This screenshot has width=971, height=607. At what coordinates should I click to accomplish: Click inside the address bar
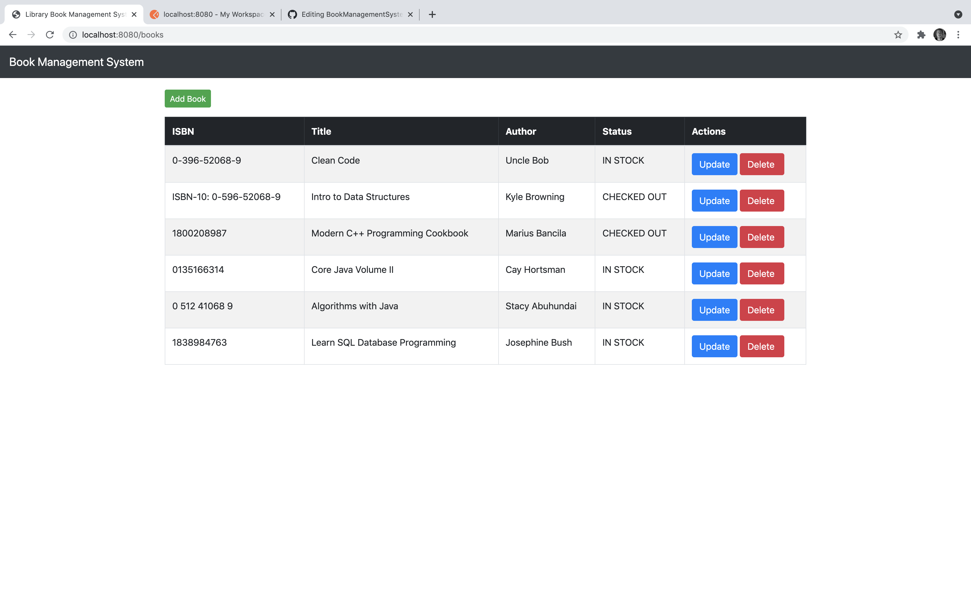[x=281, y=34]
